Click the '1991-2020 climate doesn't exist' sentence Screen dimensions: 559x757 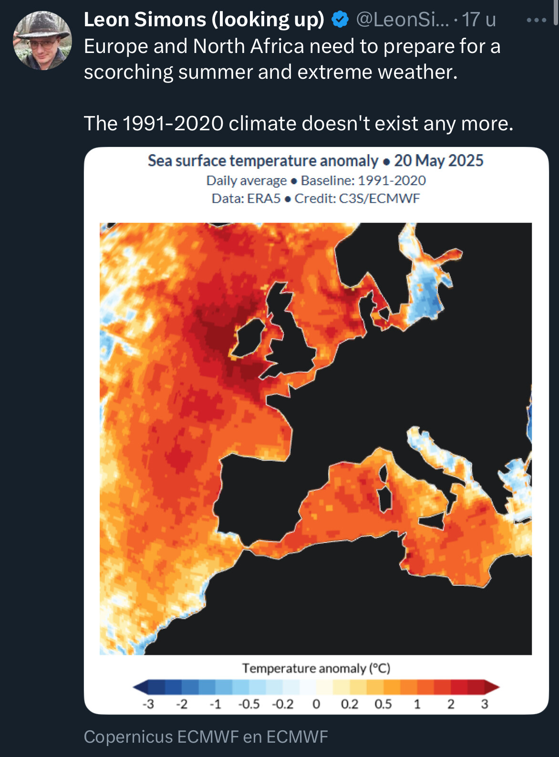[299, 124]
